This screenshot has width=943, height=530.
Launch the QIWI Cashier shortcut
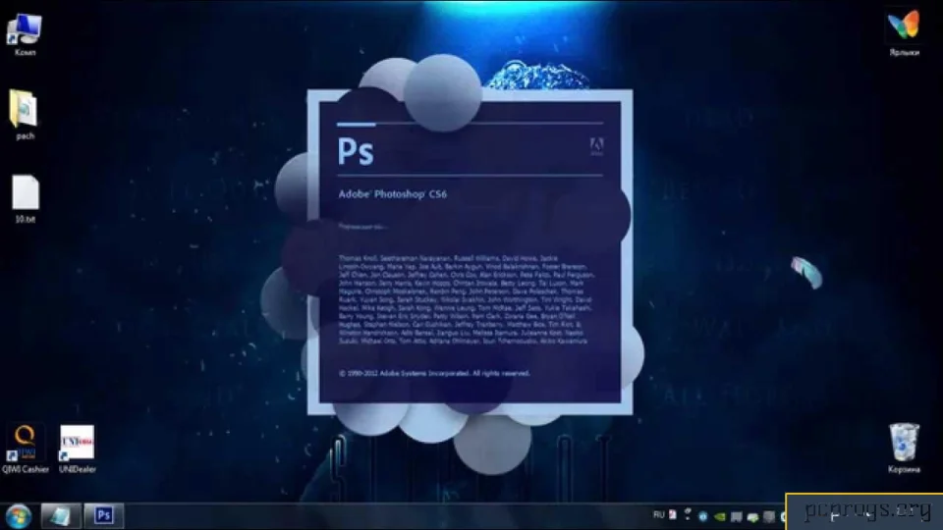tap(26, 449)
